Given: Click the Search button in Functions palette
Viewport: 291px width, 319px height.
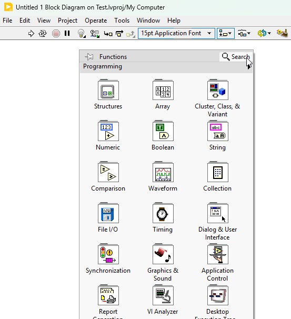Looking at the screenshot, I should tap(236, 57).
